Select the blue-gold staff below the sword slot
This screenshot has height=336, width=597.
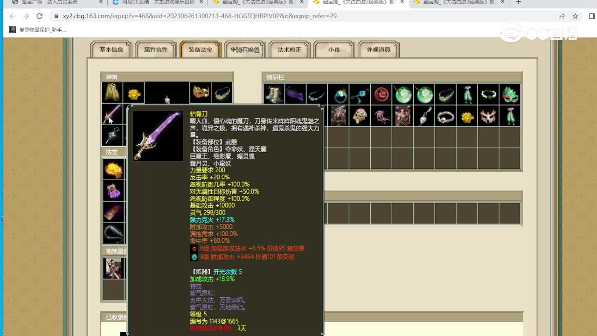click(x=112, y=135)
